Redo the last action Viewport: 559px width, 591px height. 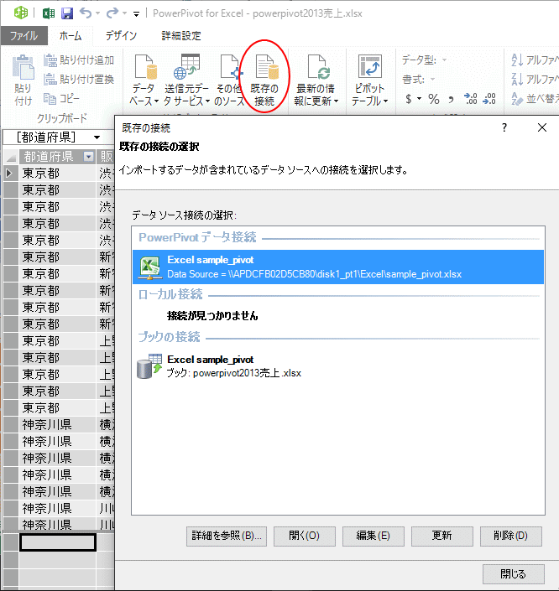click(112, 13)
